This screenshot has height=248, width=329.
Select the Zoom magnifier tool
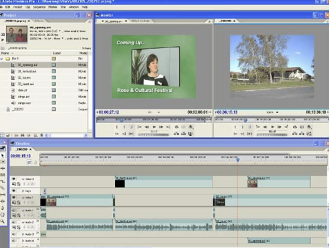coord(3,221)
